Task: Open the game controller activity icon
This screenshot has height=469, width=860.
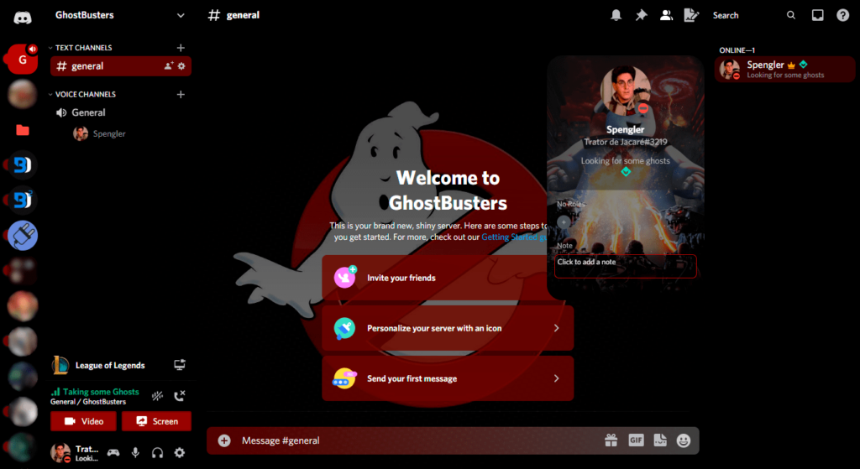Action: pos(113,452)
